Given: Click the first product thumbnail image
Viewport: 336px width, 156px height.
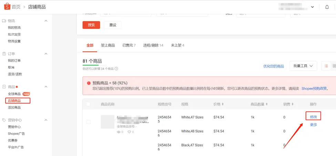Looking at the screenshot, I should pos(108,122).
